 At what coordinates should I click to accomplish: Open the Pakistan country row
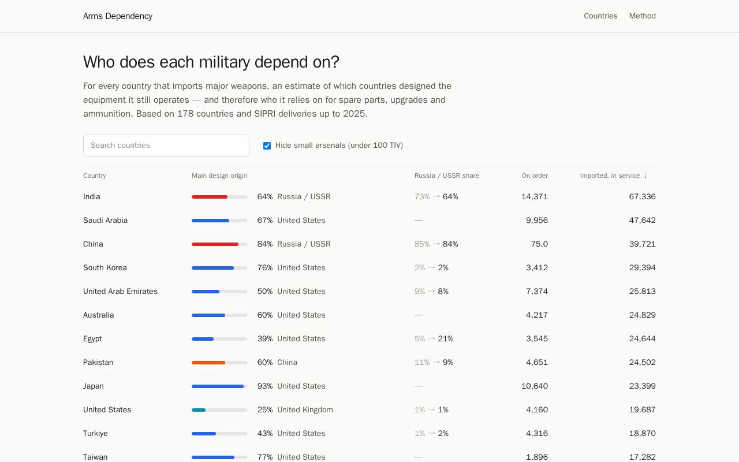[369, 363]
